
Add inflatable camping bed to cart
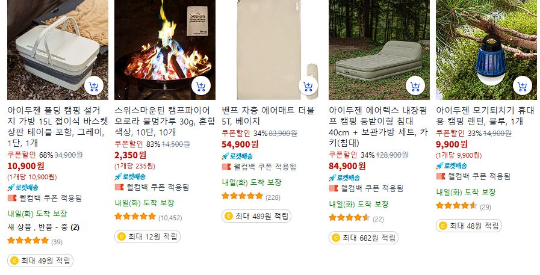[x=415, y=85]
